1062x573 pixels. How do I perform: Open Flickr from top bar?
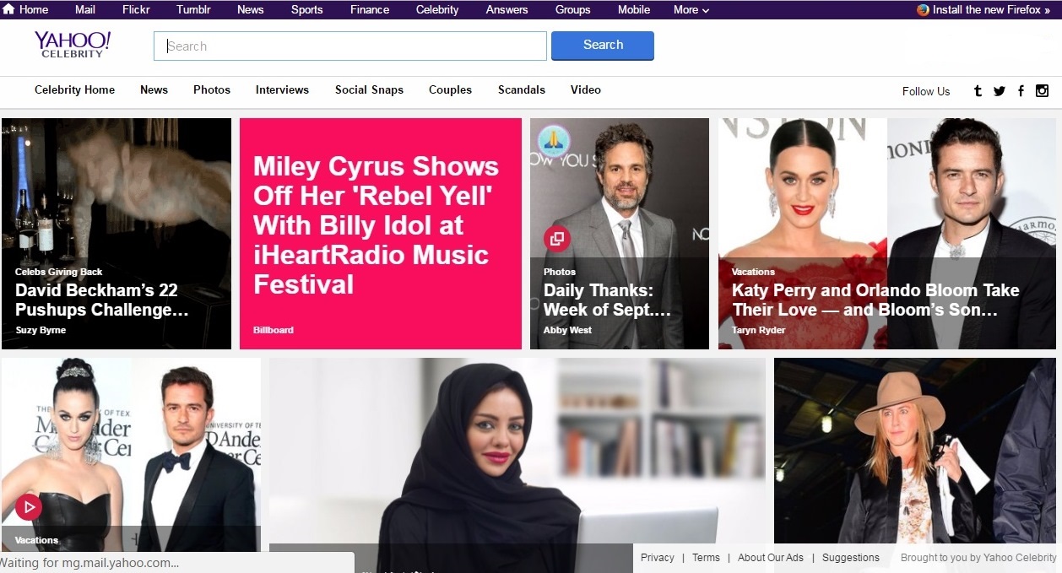136,10
